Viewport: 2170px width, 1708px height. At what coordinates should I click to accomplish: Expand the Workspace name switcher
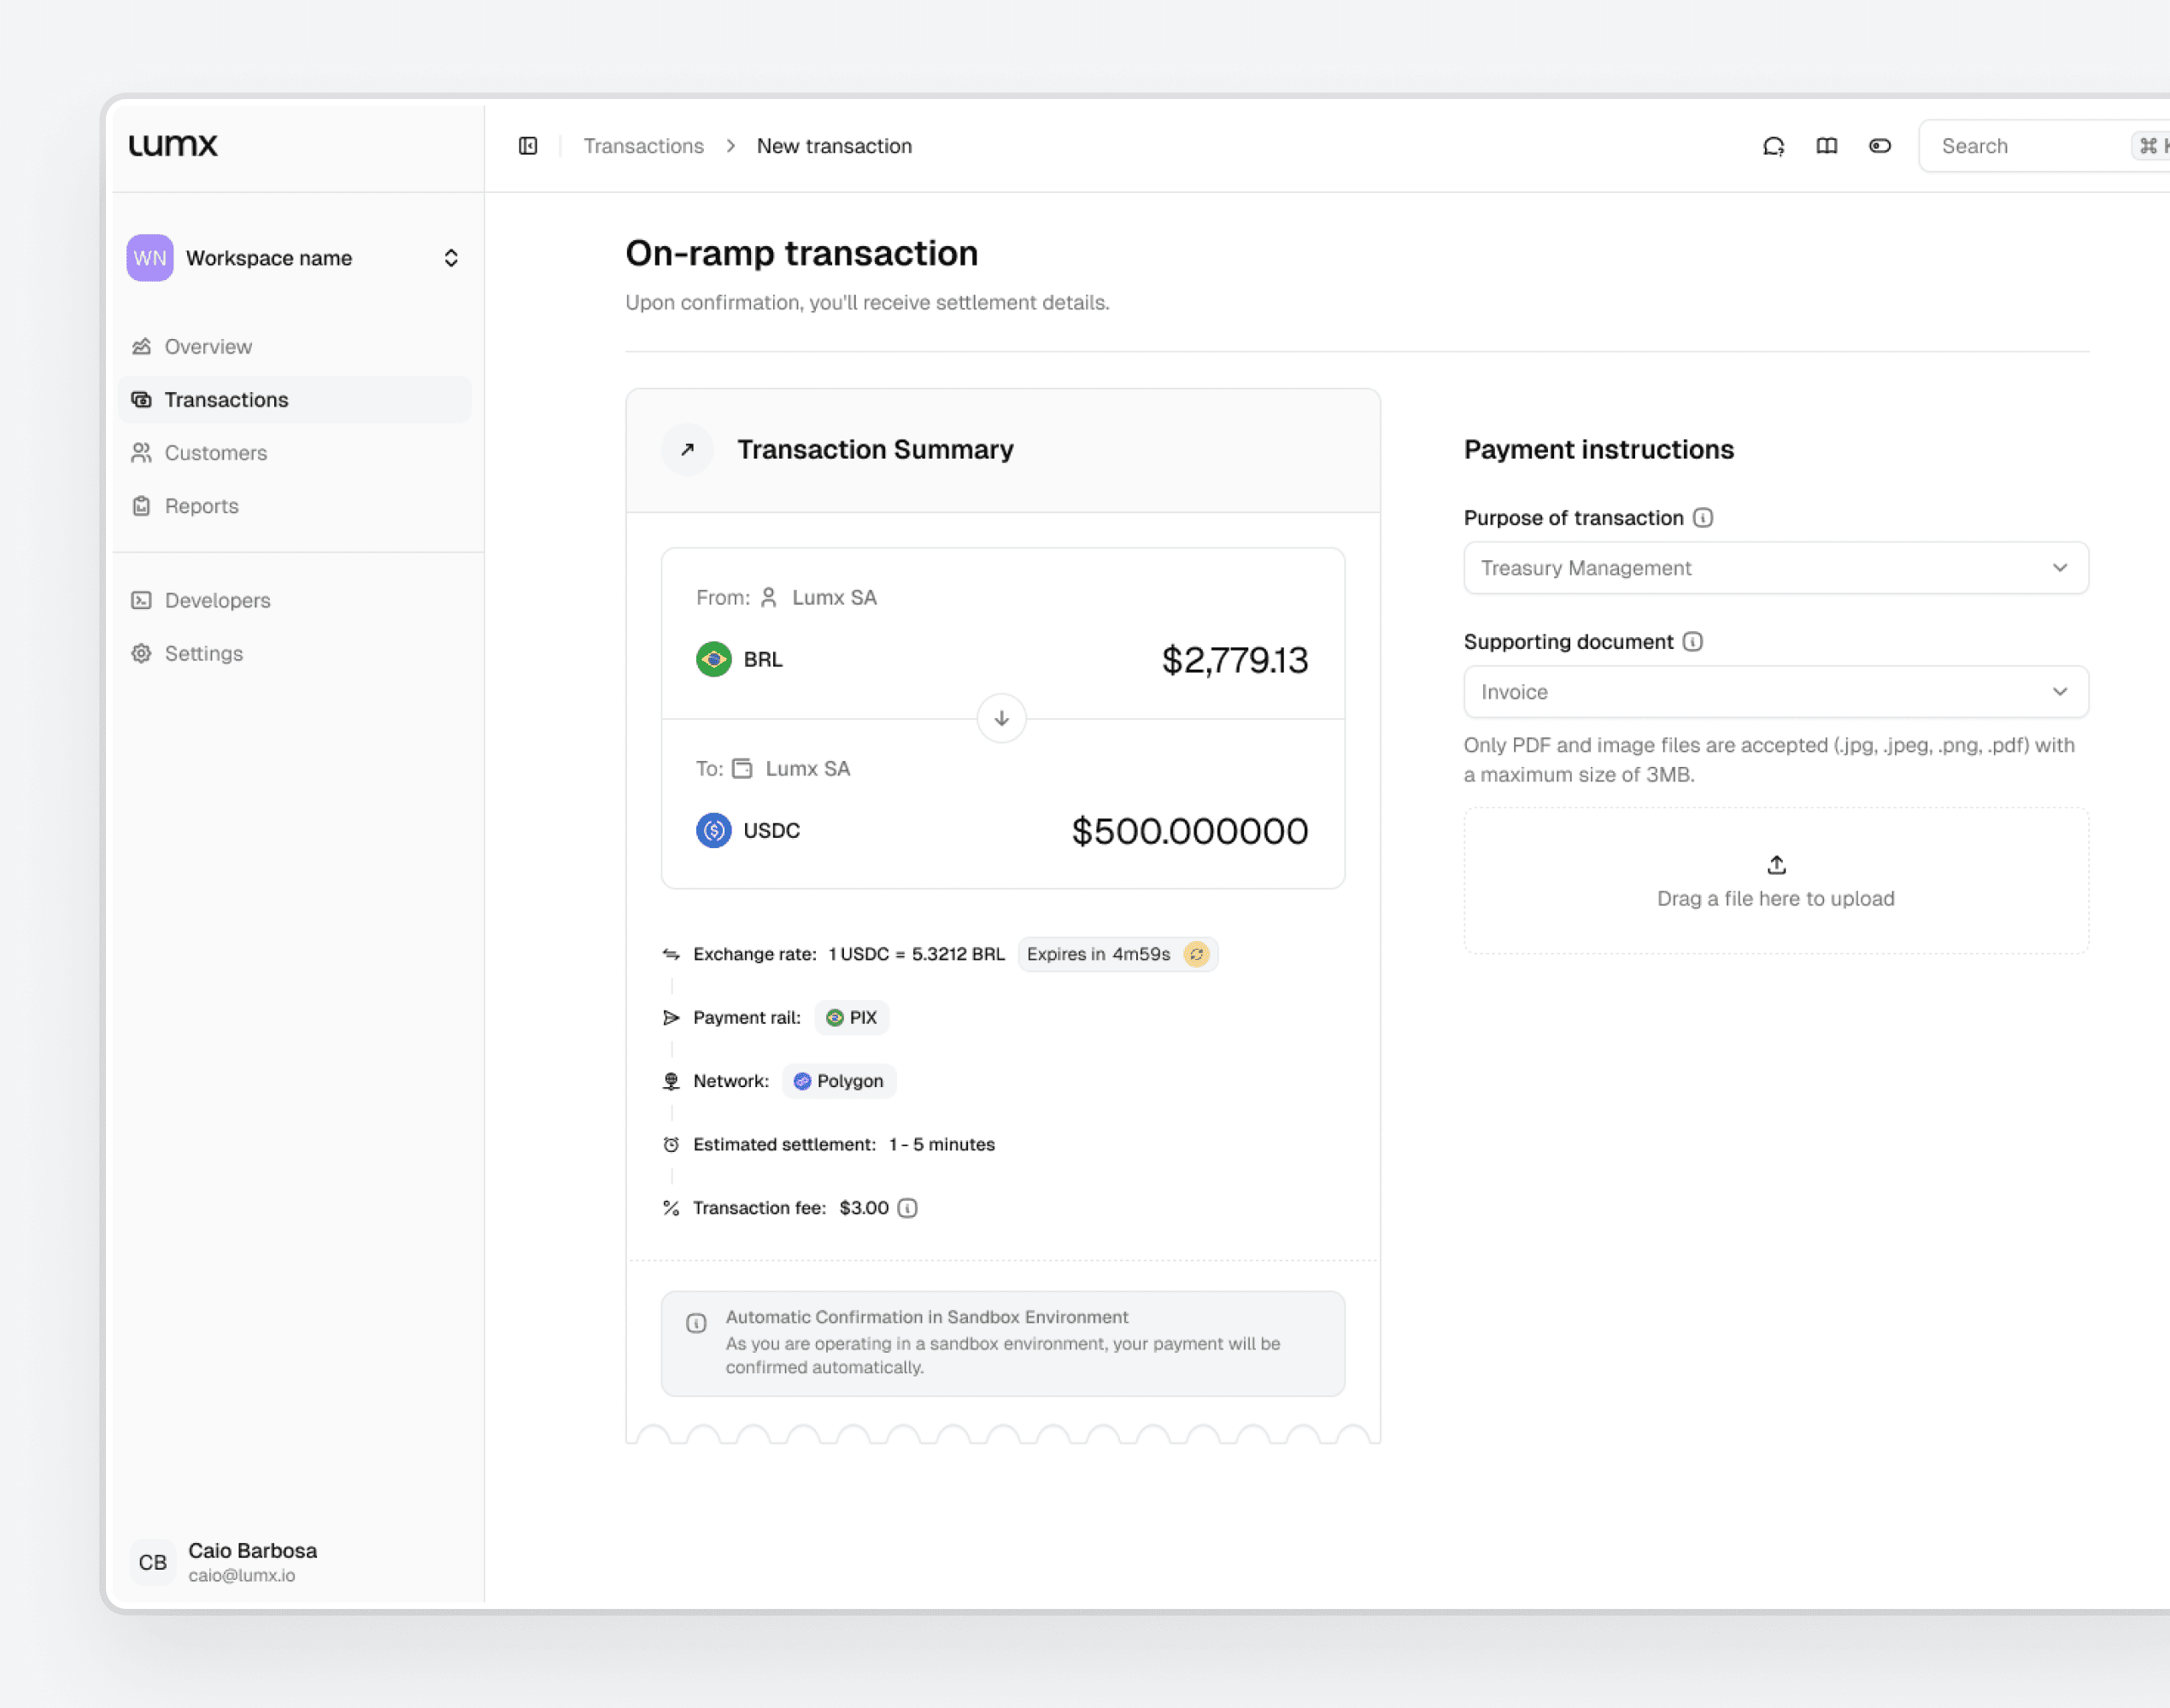[x=451, y=258]
